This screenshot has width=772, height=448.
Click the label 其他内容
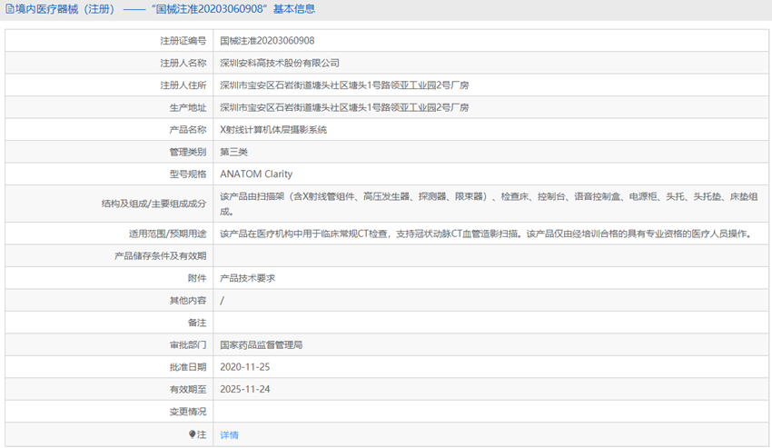coord(188,300)
